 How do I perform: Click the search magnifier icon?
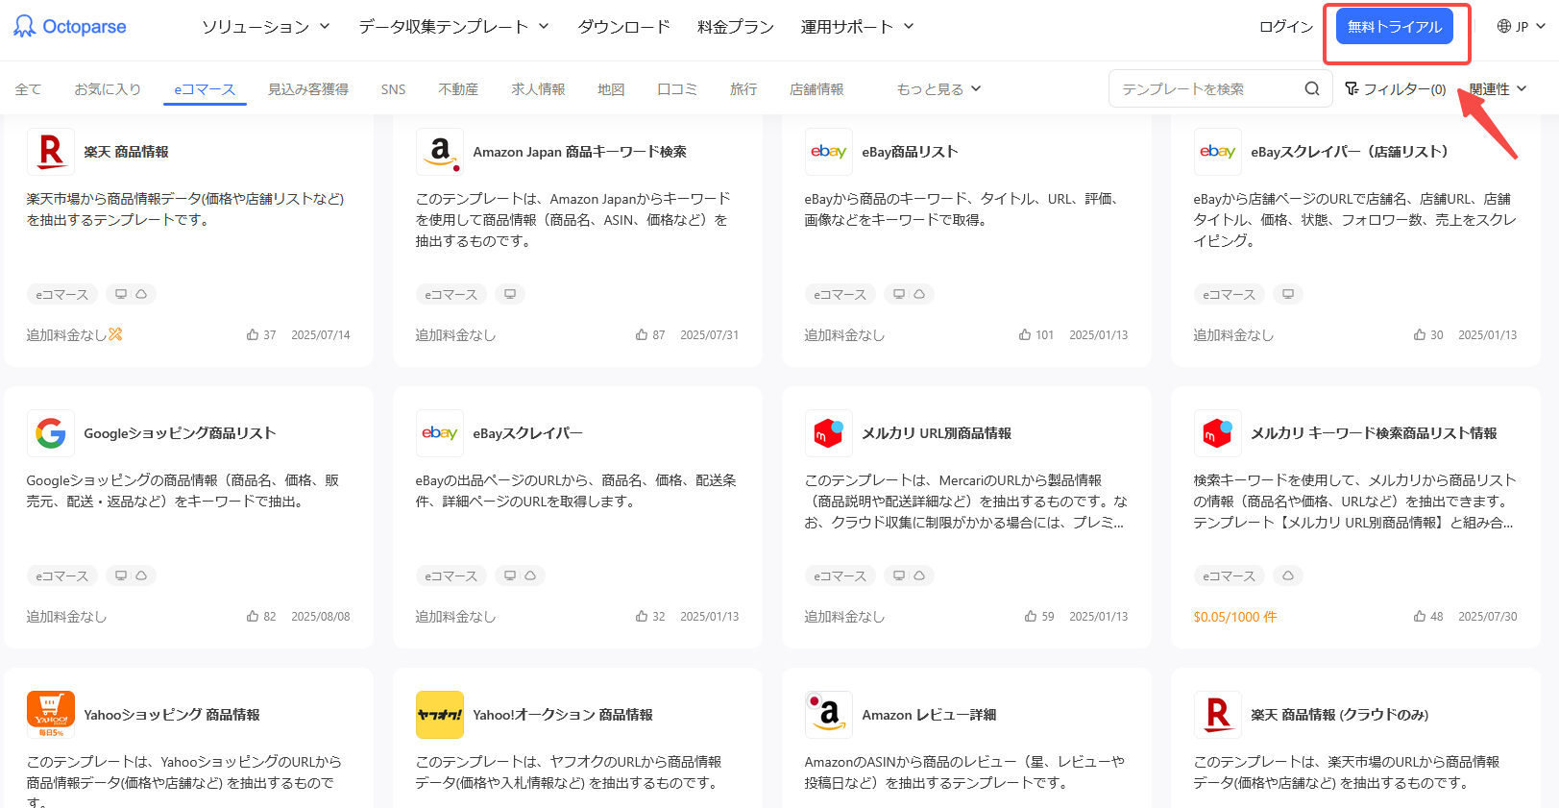(1311, 89)
